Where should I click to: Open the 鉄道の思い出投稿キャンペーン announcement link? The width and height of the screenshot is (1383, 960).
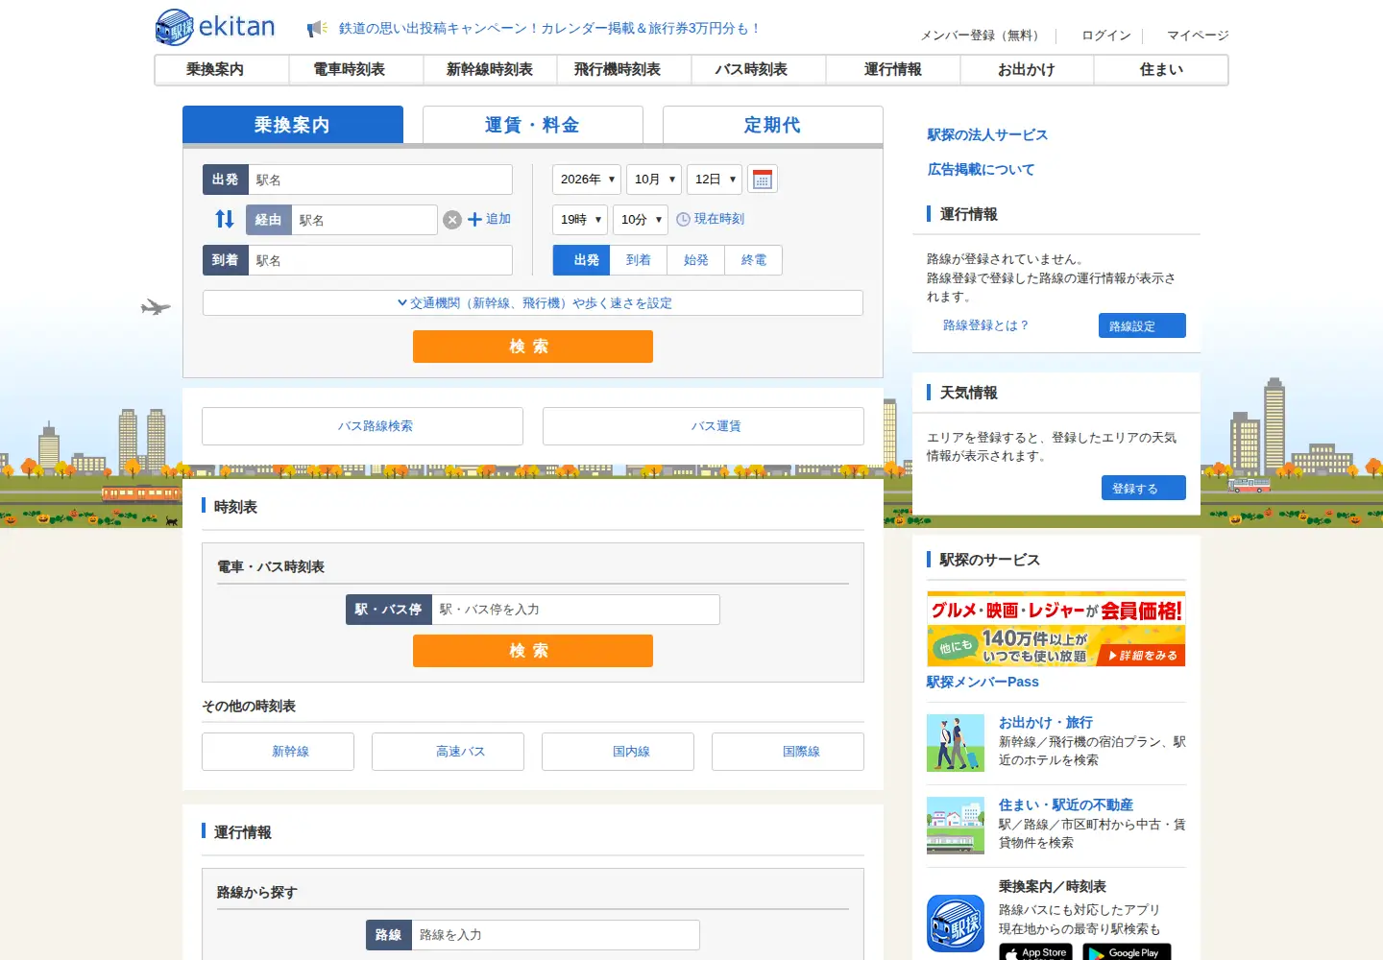(x=549, y=29)
